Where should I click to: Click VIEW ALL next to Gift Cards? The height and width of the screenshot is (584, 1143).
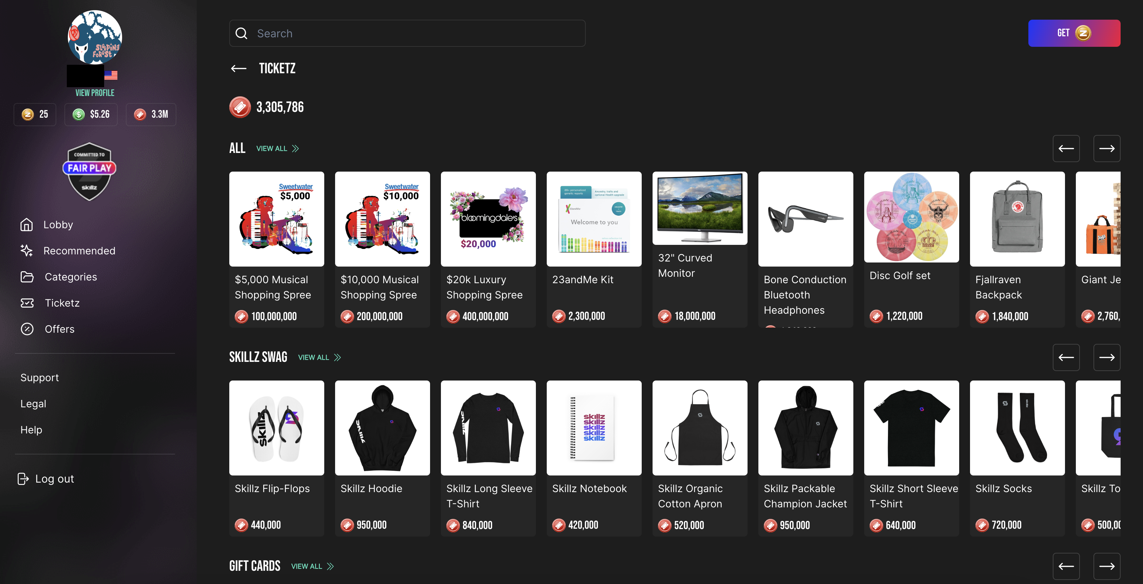click(x=312, y=566)
